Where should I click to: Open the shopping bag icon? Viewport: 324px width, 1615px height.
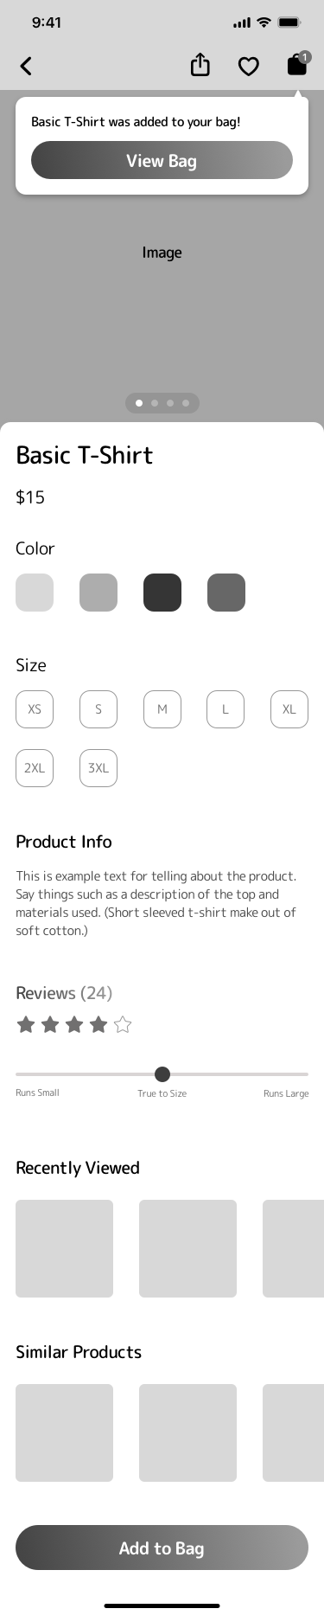[297, 64]
